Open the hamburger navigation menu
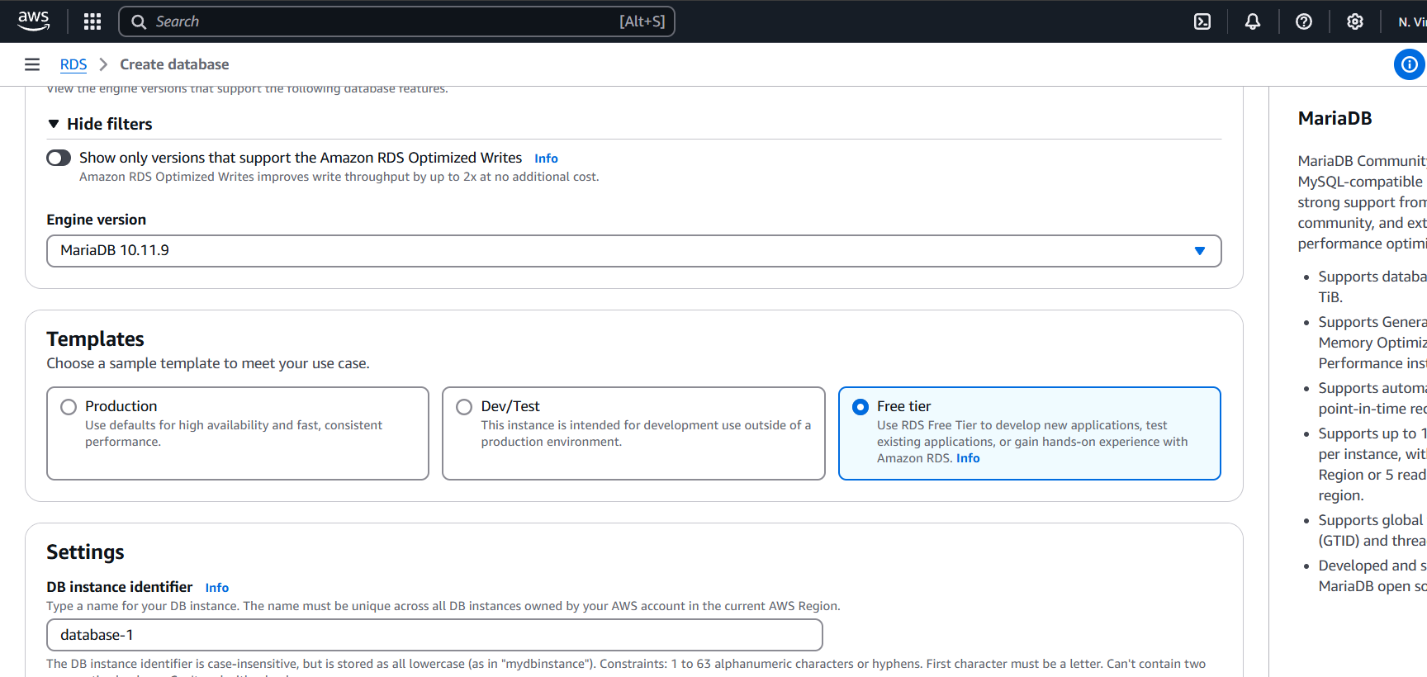Image resolution: width=1427 pixels, height=677 pixels. pos(32,64)
